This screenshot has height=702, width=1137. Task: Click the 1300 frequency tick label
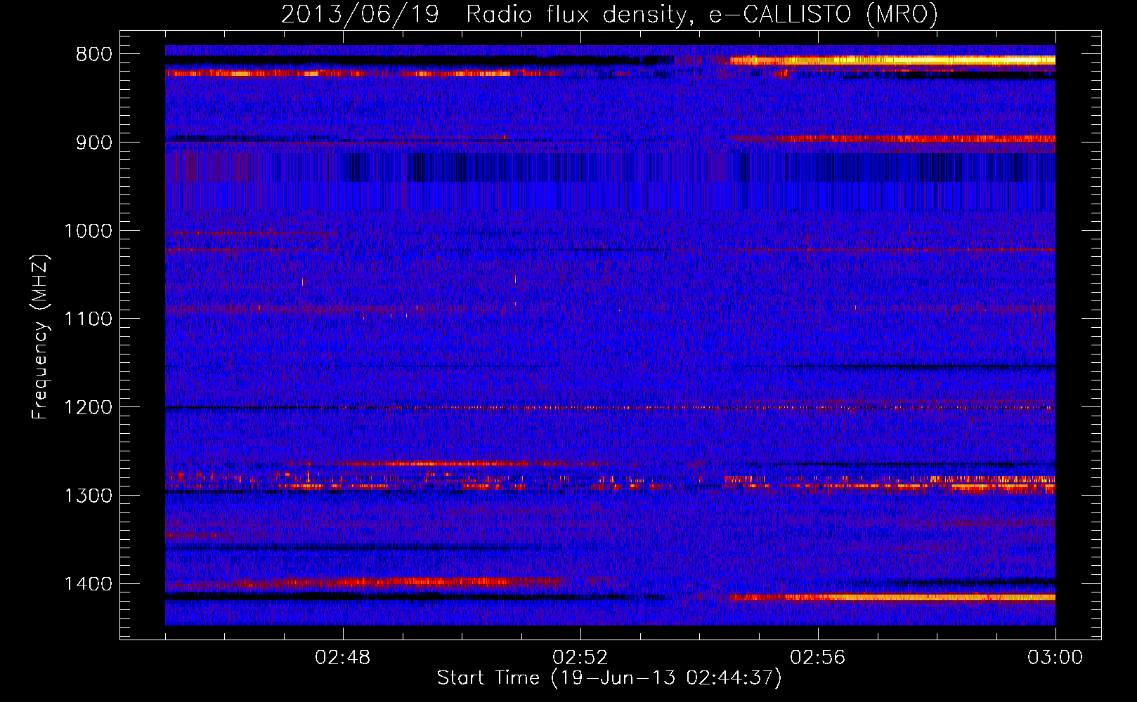click(x=88, y=496)
